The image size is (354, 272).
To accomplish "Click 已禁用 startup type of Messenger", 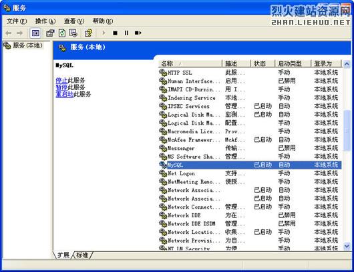I will pyautogui.click(x=287, y=148).
